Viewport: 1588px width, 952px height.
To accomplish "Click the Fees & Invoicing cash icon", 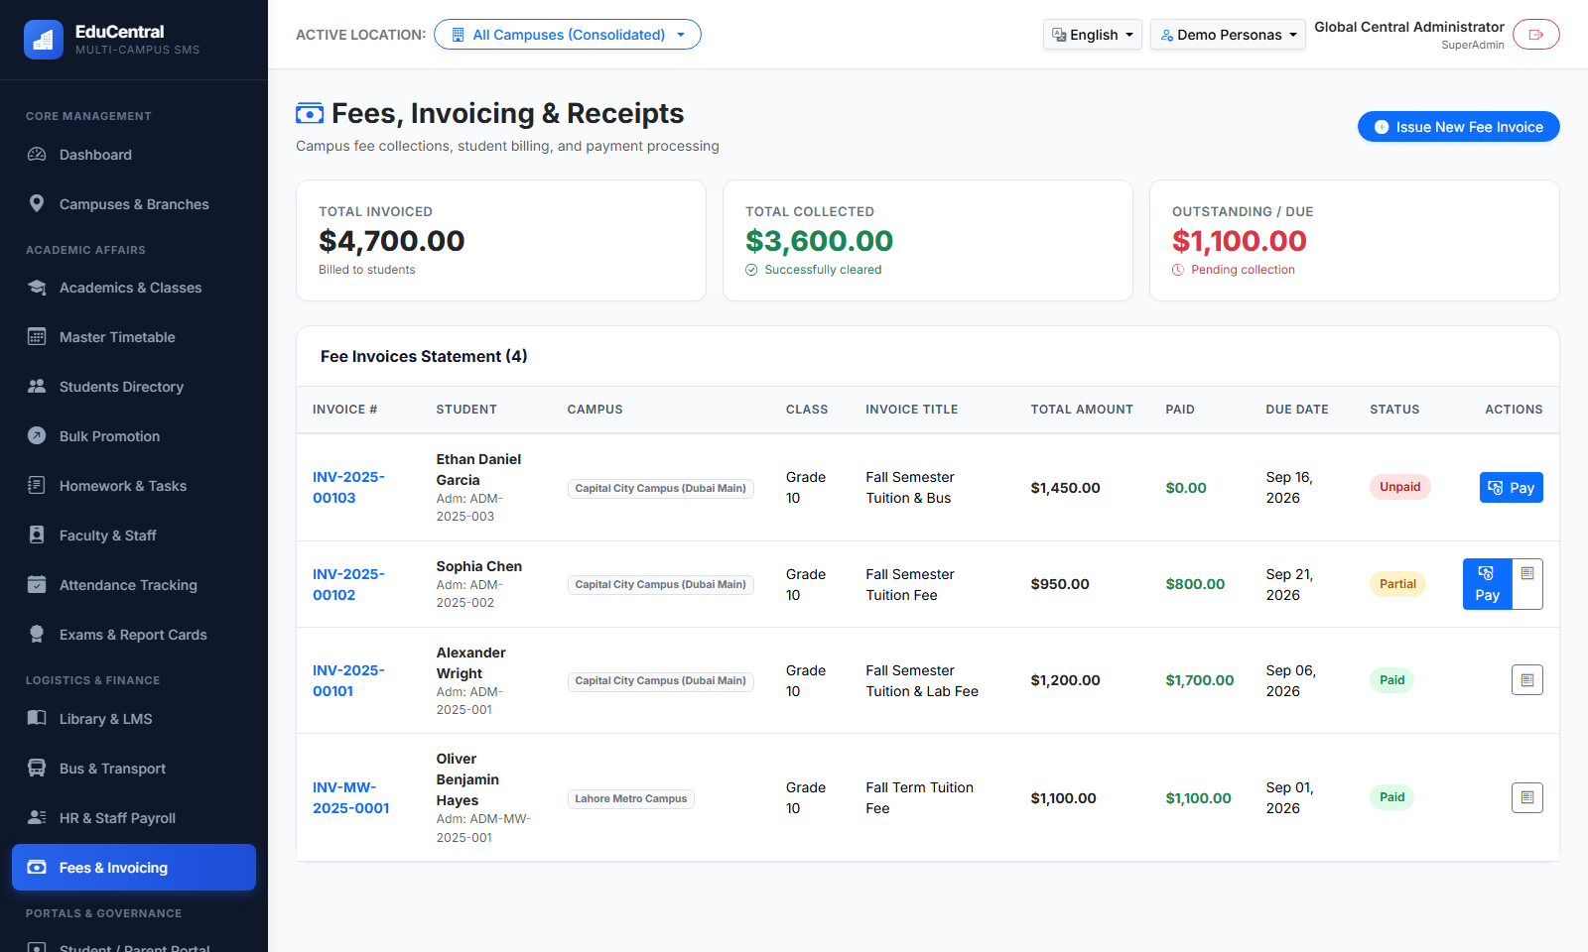I will 37,868.
